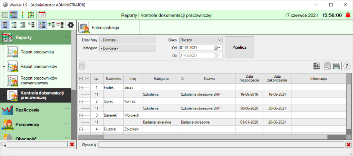
Task: Select colored detailed list view icon
Action: click(14, 15)
